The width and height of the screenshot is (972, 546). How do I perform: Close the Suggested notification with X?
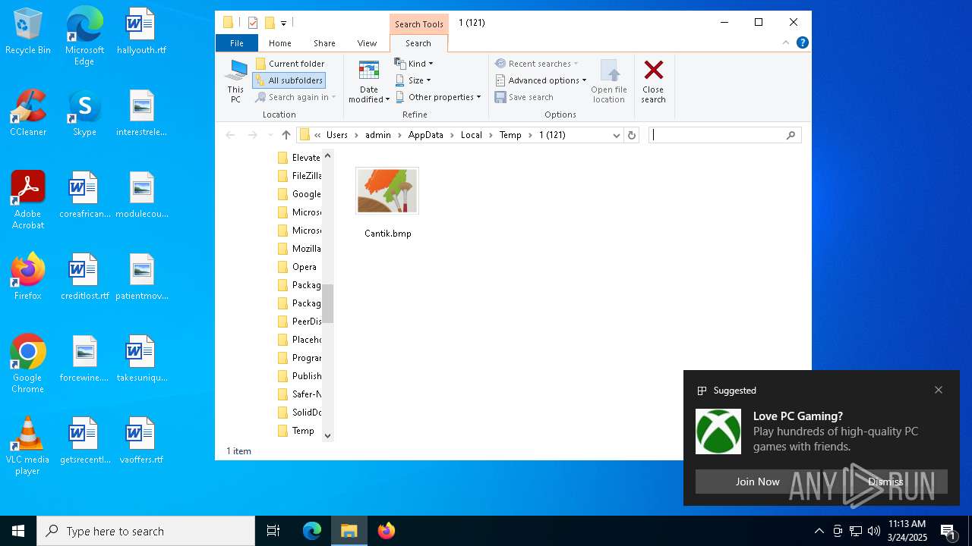(x=939, y=390)
